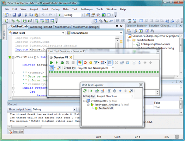185x141 pixels.
Task: Collapse the <TestProject1> tree node
Action: (x=84, y=101)
